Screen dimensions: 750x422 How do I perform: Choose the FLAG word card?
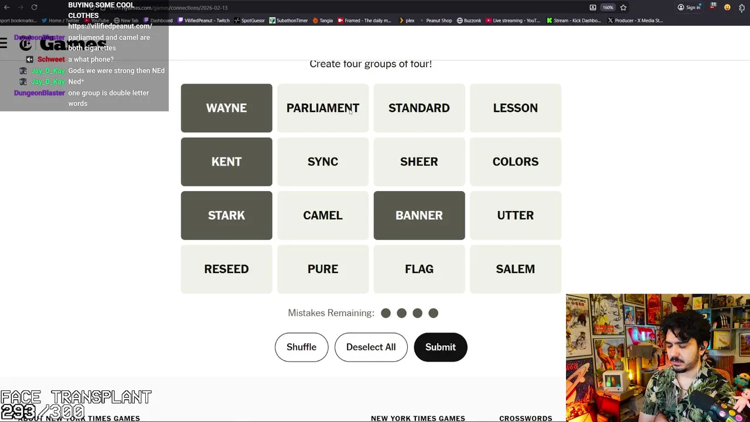tap(419, 269)
